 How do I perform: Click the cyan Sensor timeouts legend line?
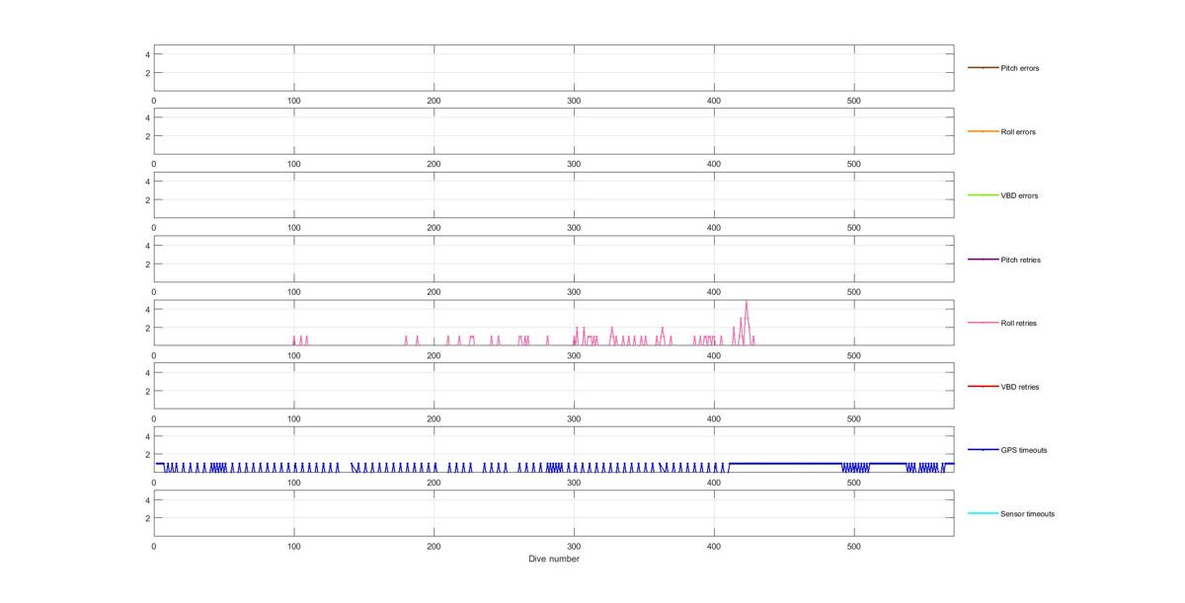(983, 513)
